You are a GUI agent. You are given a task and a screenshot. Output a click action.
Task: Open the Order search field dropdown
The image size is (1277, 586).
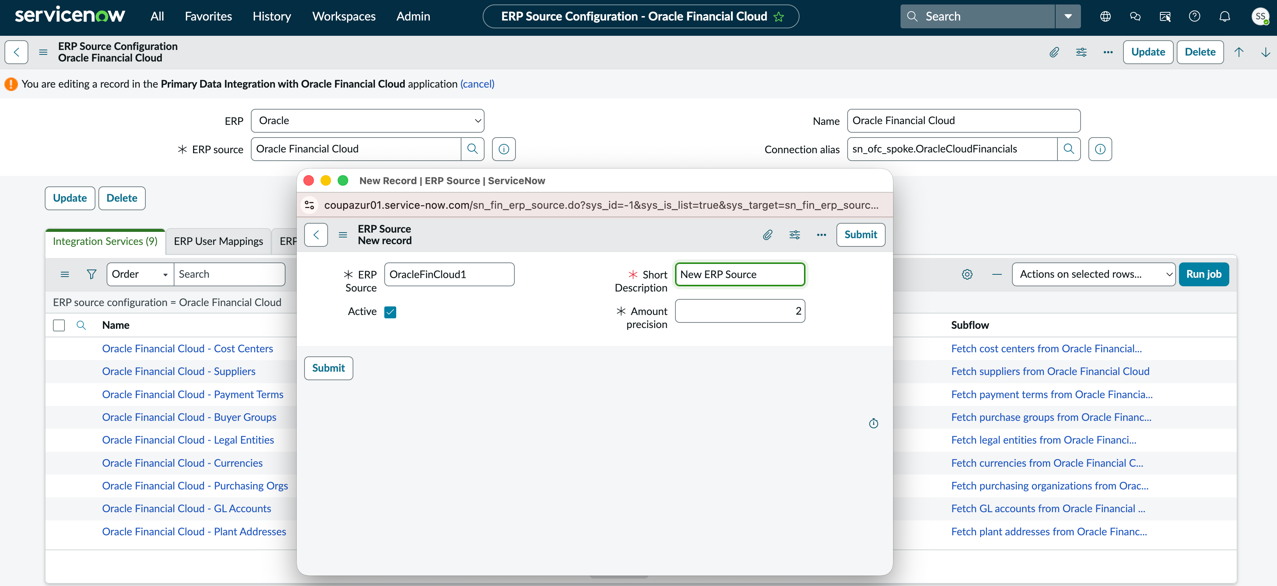point(140,274)
